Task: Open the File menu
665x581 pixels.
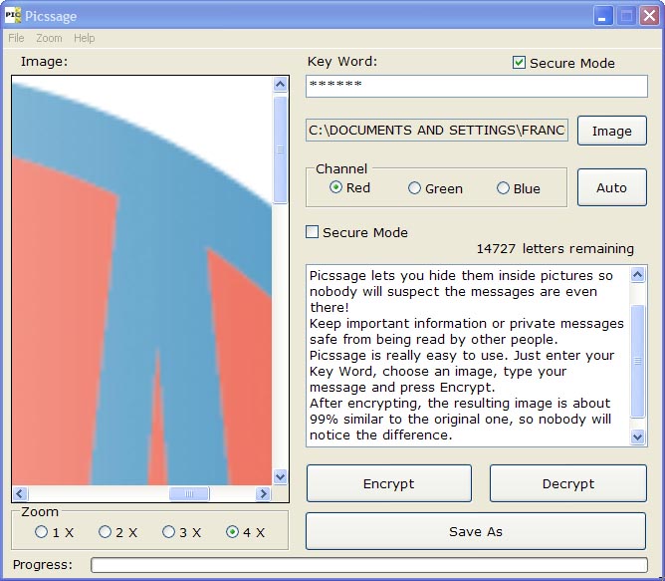Action: coord(16,38)
